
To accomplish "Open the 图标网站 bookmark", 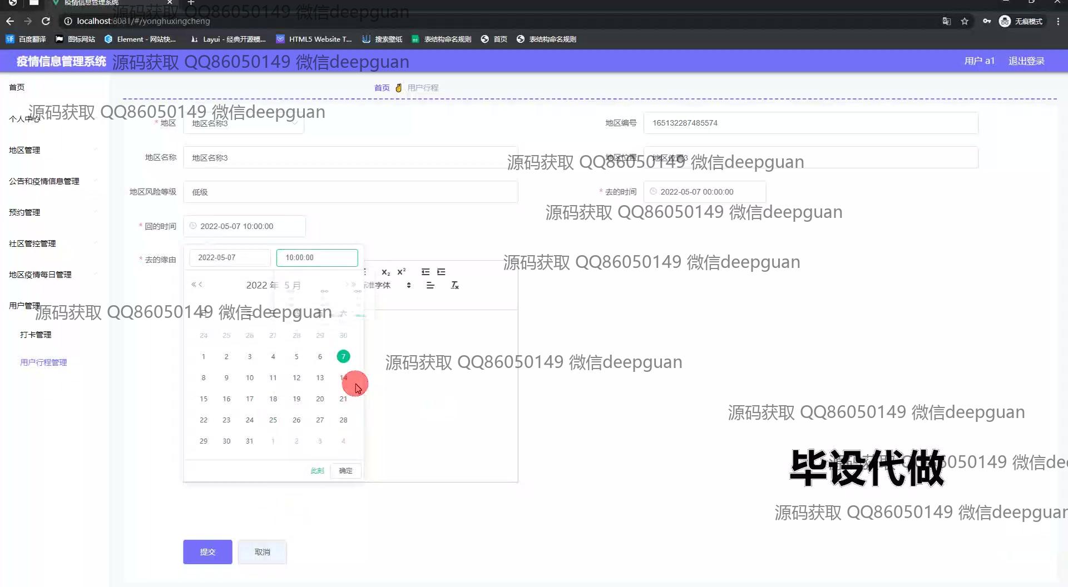I will [76, 39].
